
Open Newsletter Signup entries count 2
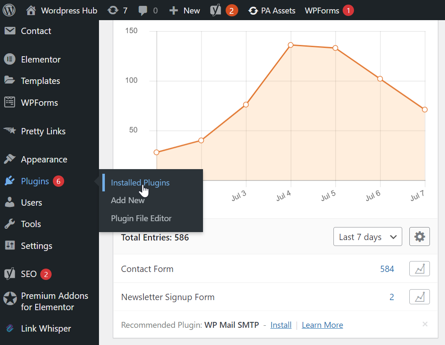pyautogui.click(x=392, y=297)
